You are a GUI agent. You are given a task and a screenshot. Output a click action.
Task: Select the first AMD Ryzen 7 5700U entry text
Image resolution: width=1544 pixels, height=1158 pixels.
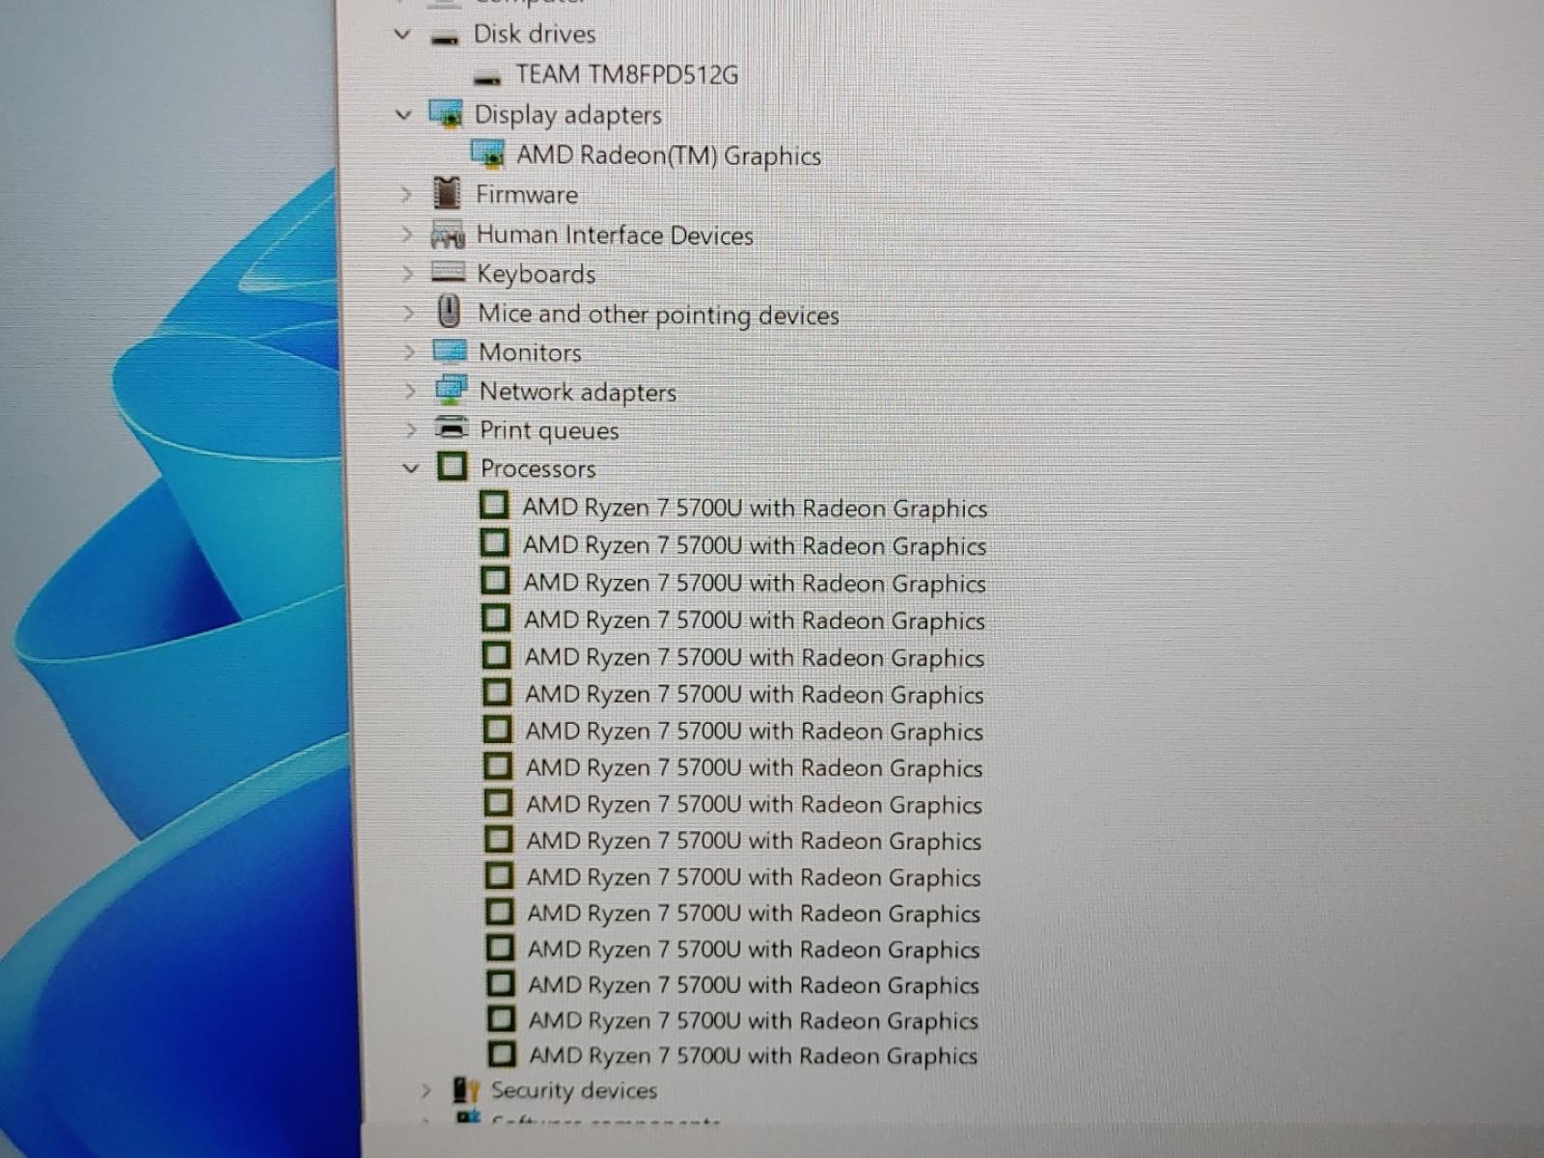[755, 508]
